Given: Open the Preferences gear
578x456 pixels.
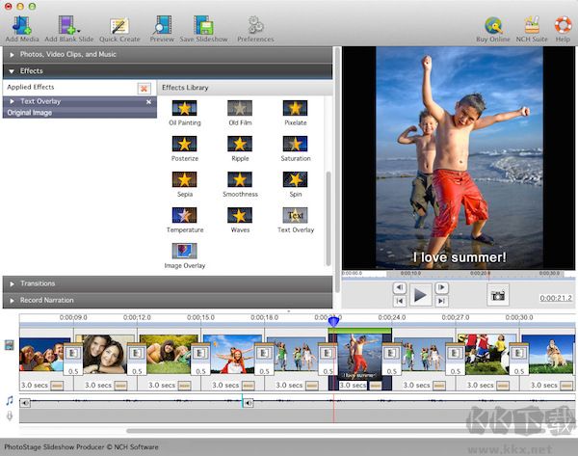Looking at the screenshot, I should [x=255, y=25].
